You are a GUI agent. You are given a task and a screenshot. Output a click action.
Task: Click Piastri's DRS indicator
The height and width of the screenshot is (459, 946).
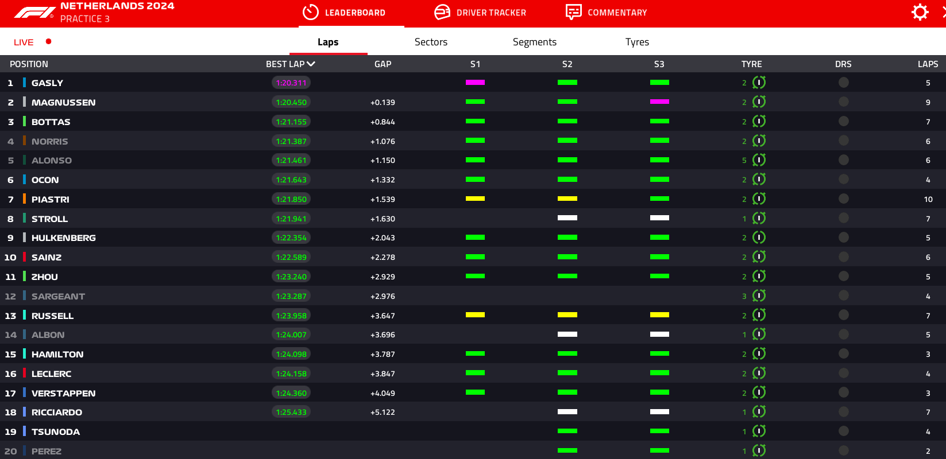pos(843,199)
